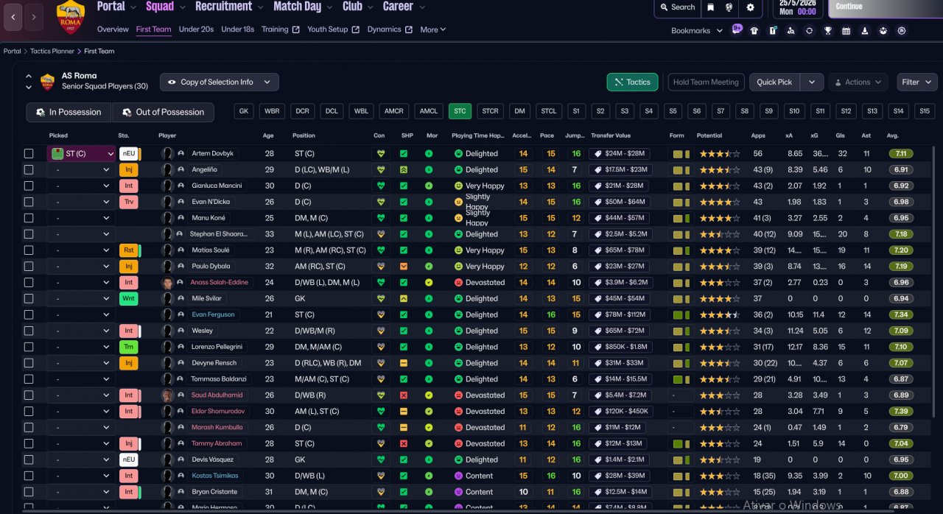Click the Tactics button

coord(631,82)
